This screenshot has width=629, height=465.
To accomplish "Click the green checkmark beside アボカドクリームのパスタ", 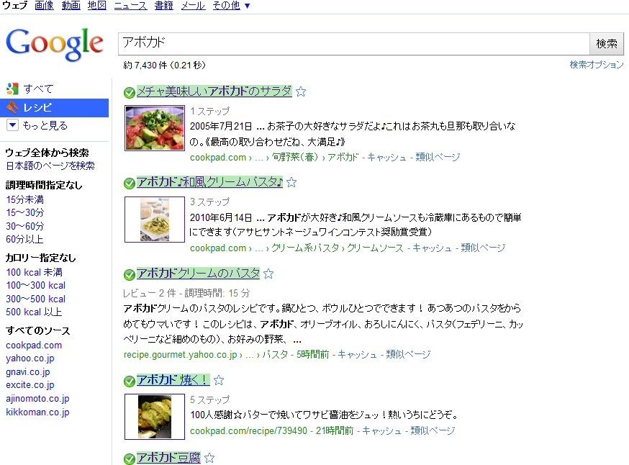I will point(129,275).
